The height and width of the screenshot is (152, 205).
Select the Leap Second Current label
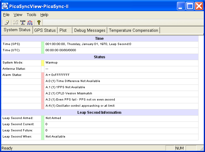pyautogui.click(x=18, y=124)
